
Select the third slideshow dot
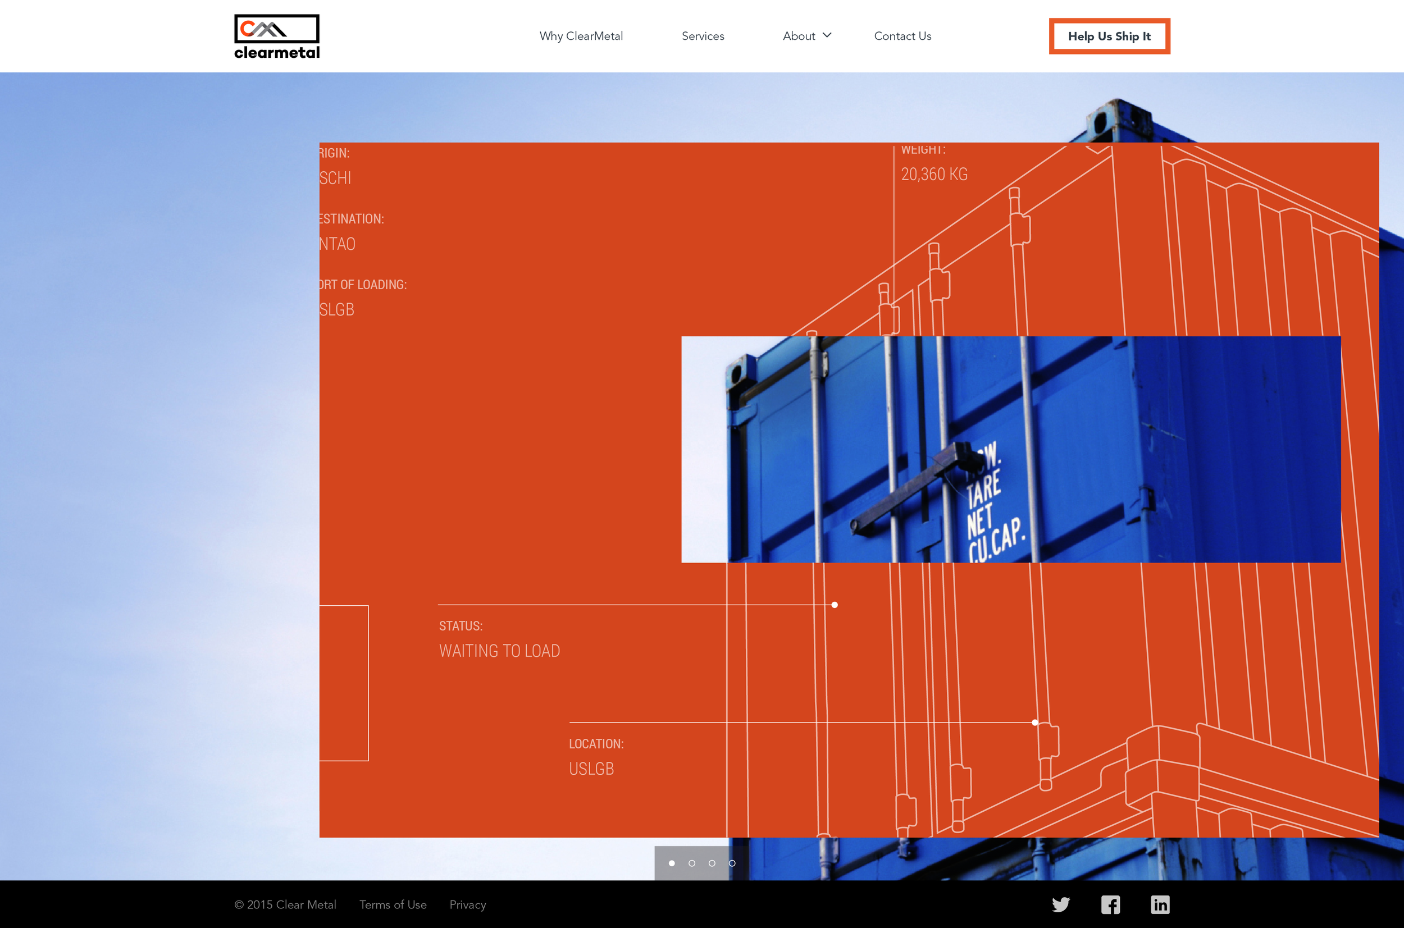coord(712,863)
